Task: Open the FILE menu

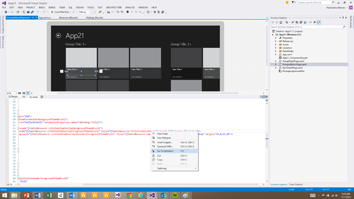Action: click(x=4, y=8)
